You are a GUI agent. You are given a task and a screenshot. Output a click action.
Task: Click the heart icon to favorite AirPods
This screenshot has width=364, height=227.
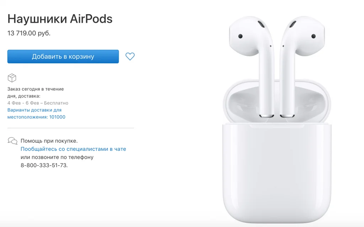[x=130, y=57]
